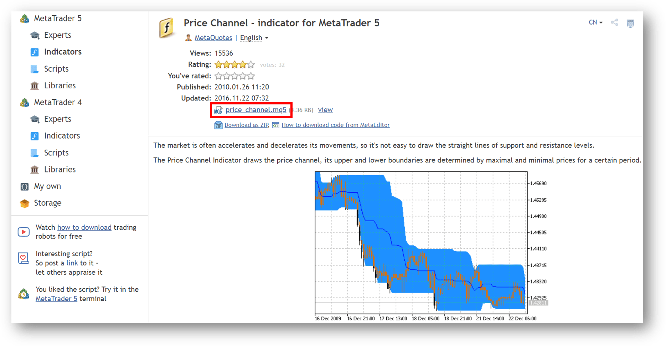Click the Libraries building icon under MetaTrader 5
666x346 pixels.
point(35,86)
